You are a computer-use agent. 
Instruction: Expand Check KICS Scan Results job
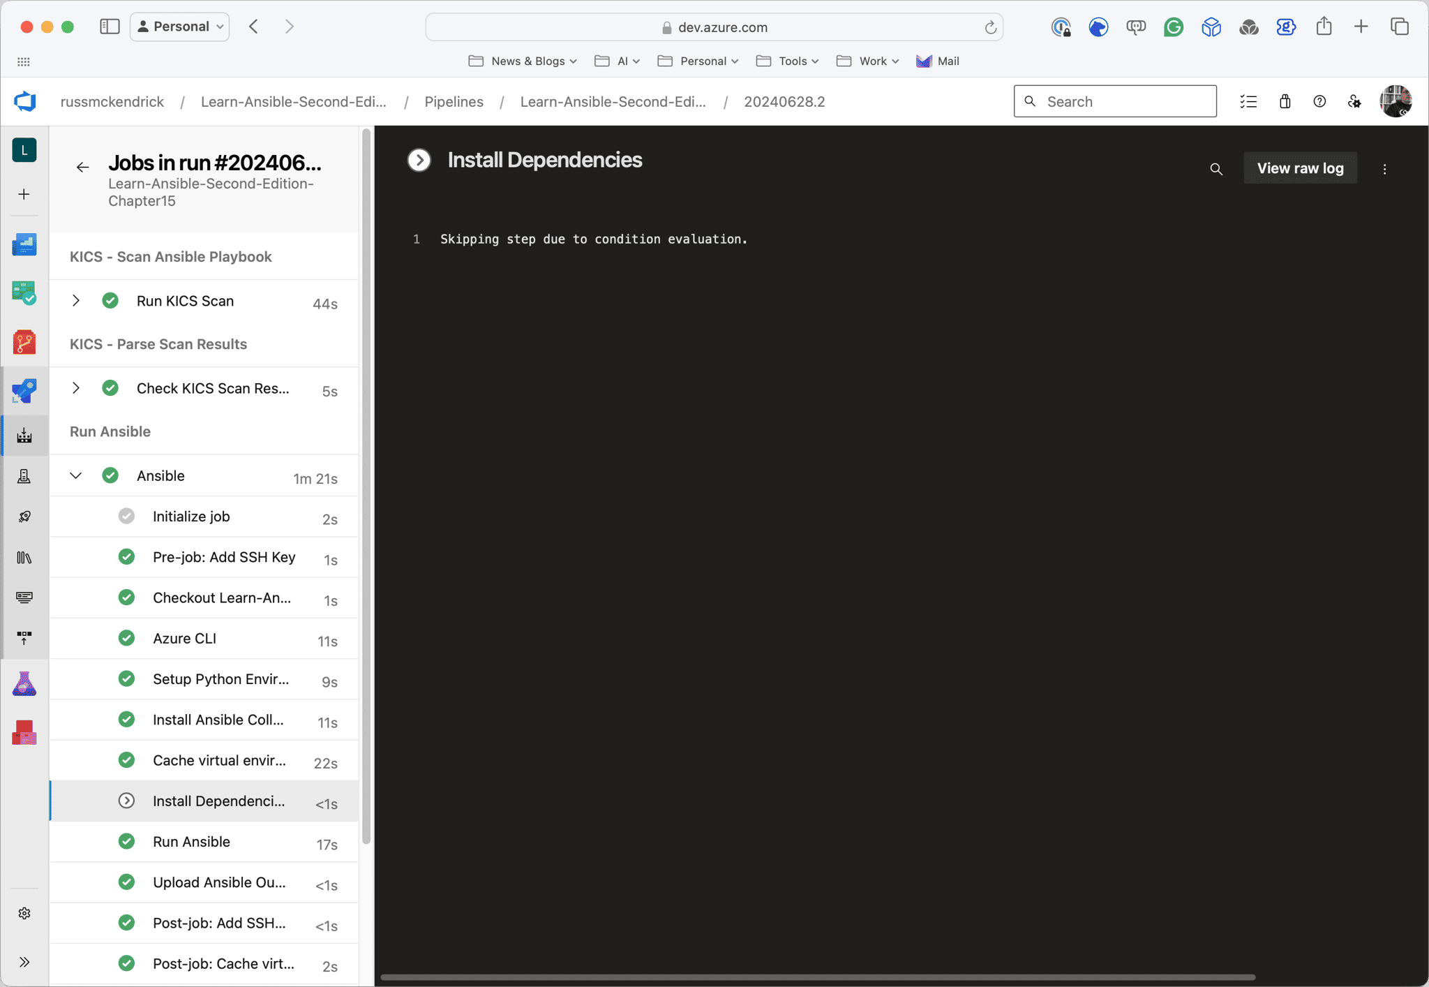click(x=76, y=388)
